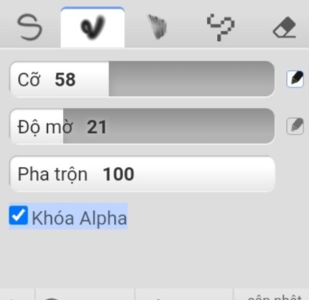Click the Pha trộn label text
The image size is (309, 300).
pyautogui.click(x=53, y=174)
